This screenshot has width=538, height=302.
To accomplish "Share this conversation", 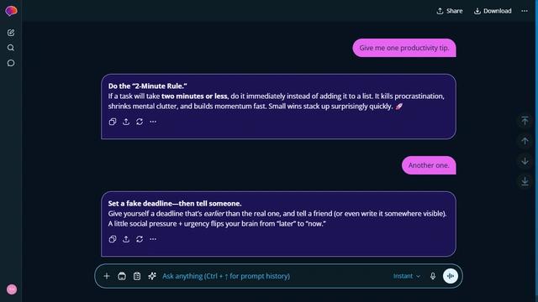I will click(x=450, y=11).
